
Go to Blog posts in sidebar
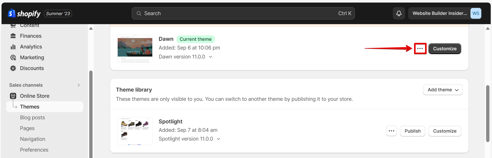click(x=32, y=117)
